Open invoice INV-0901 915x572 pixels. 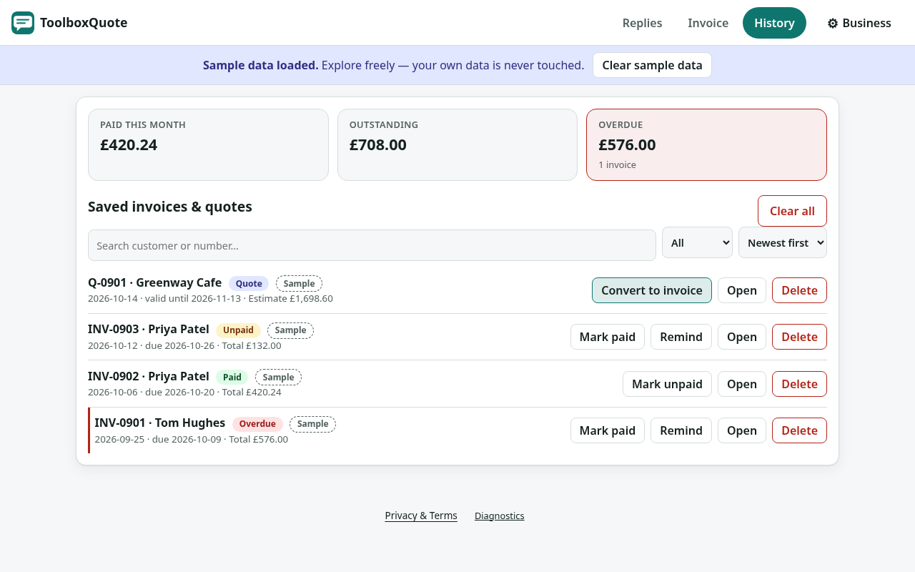point(742,430)
